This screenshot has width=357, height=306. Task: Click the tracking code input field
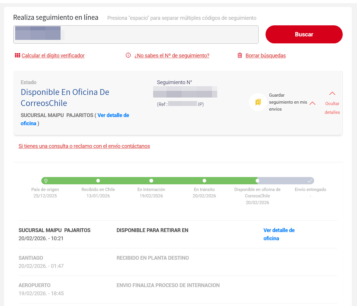tap(136, 34)
